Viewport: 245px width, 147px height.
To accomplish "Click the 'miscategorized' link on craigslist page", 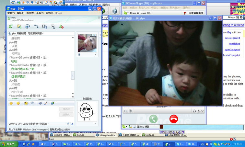I will pos(232,38).
